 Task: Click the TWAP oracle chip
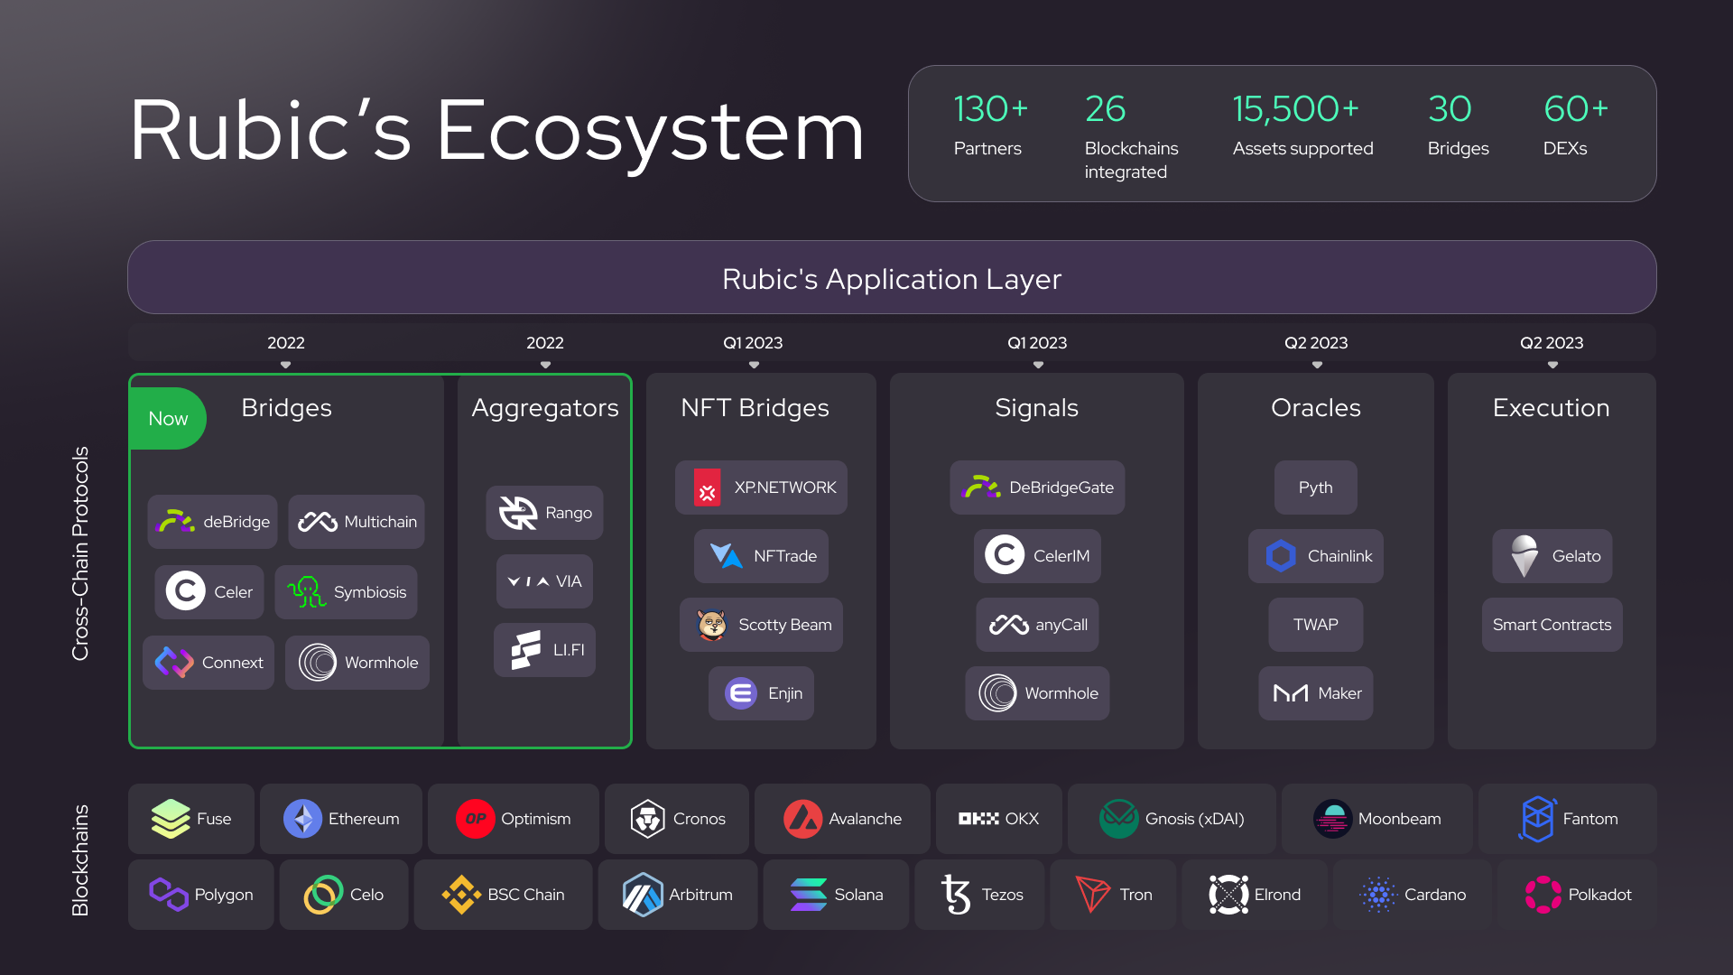1315,625
